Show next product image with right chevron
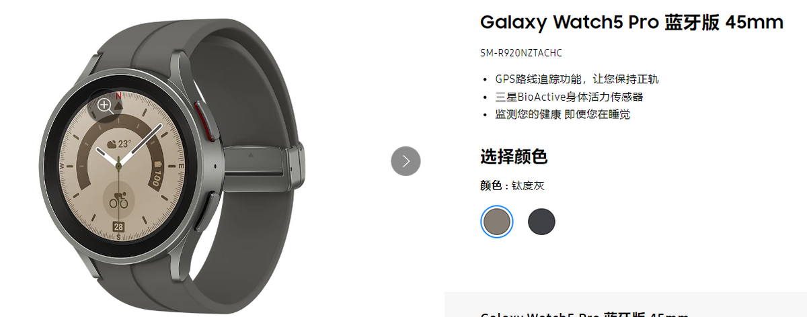 (x=406, y=161)
